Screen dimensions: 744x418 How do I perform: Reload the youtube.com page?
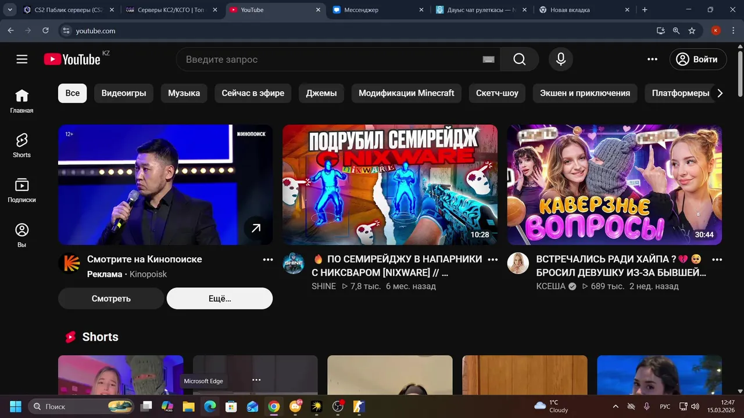tap(45, 30)
